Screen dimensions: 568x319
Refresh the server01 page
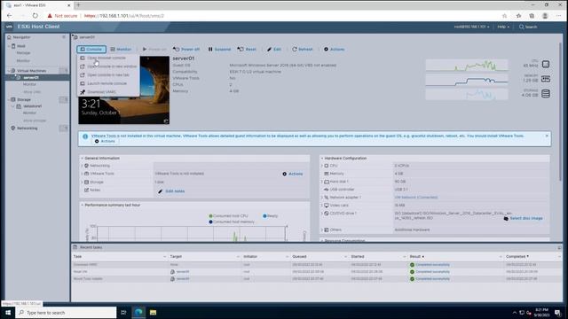302,50
